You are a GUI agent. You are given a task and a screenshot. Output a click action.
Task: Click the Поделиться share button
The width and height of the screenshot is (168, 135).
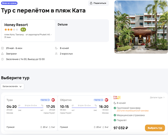(98, 3)
